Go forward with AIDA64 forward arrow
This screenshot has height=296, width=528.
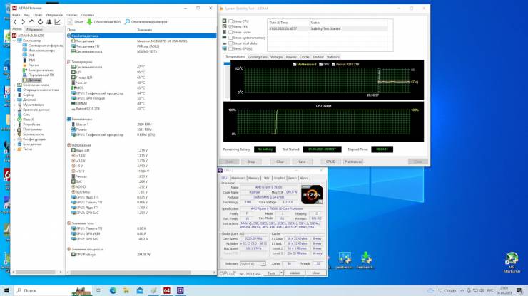[x=23, y=22]
